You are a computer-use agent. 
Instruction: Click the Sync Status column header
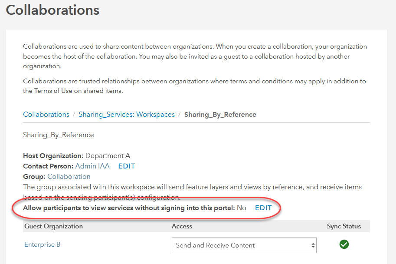pyautogui.click(x=344, y=226)
